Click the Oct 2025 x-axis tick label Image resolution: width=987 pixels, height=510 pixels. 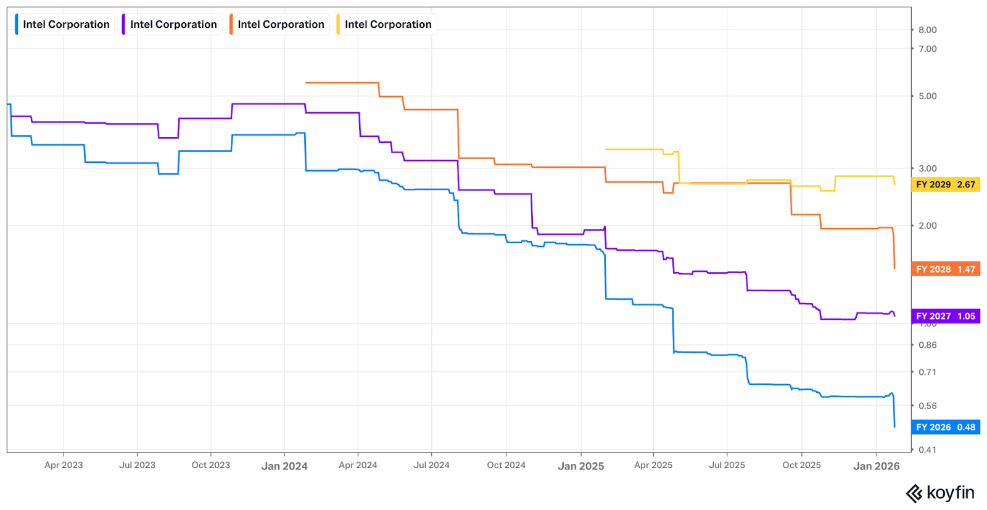coord(801,466)
